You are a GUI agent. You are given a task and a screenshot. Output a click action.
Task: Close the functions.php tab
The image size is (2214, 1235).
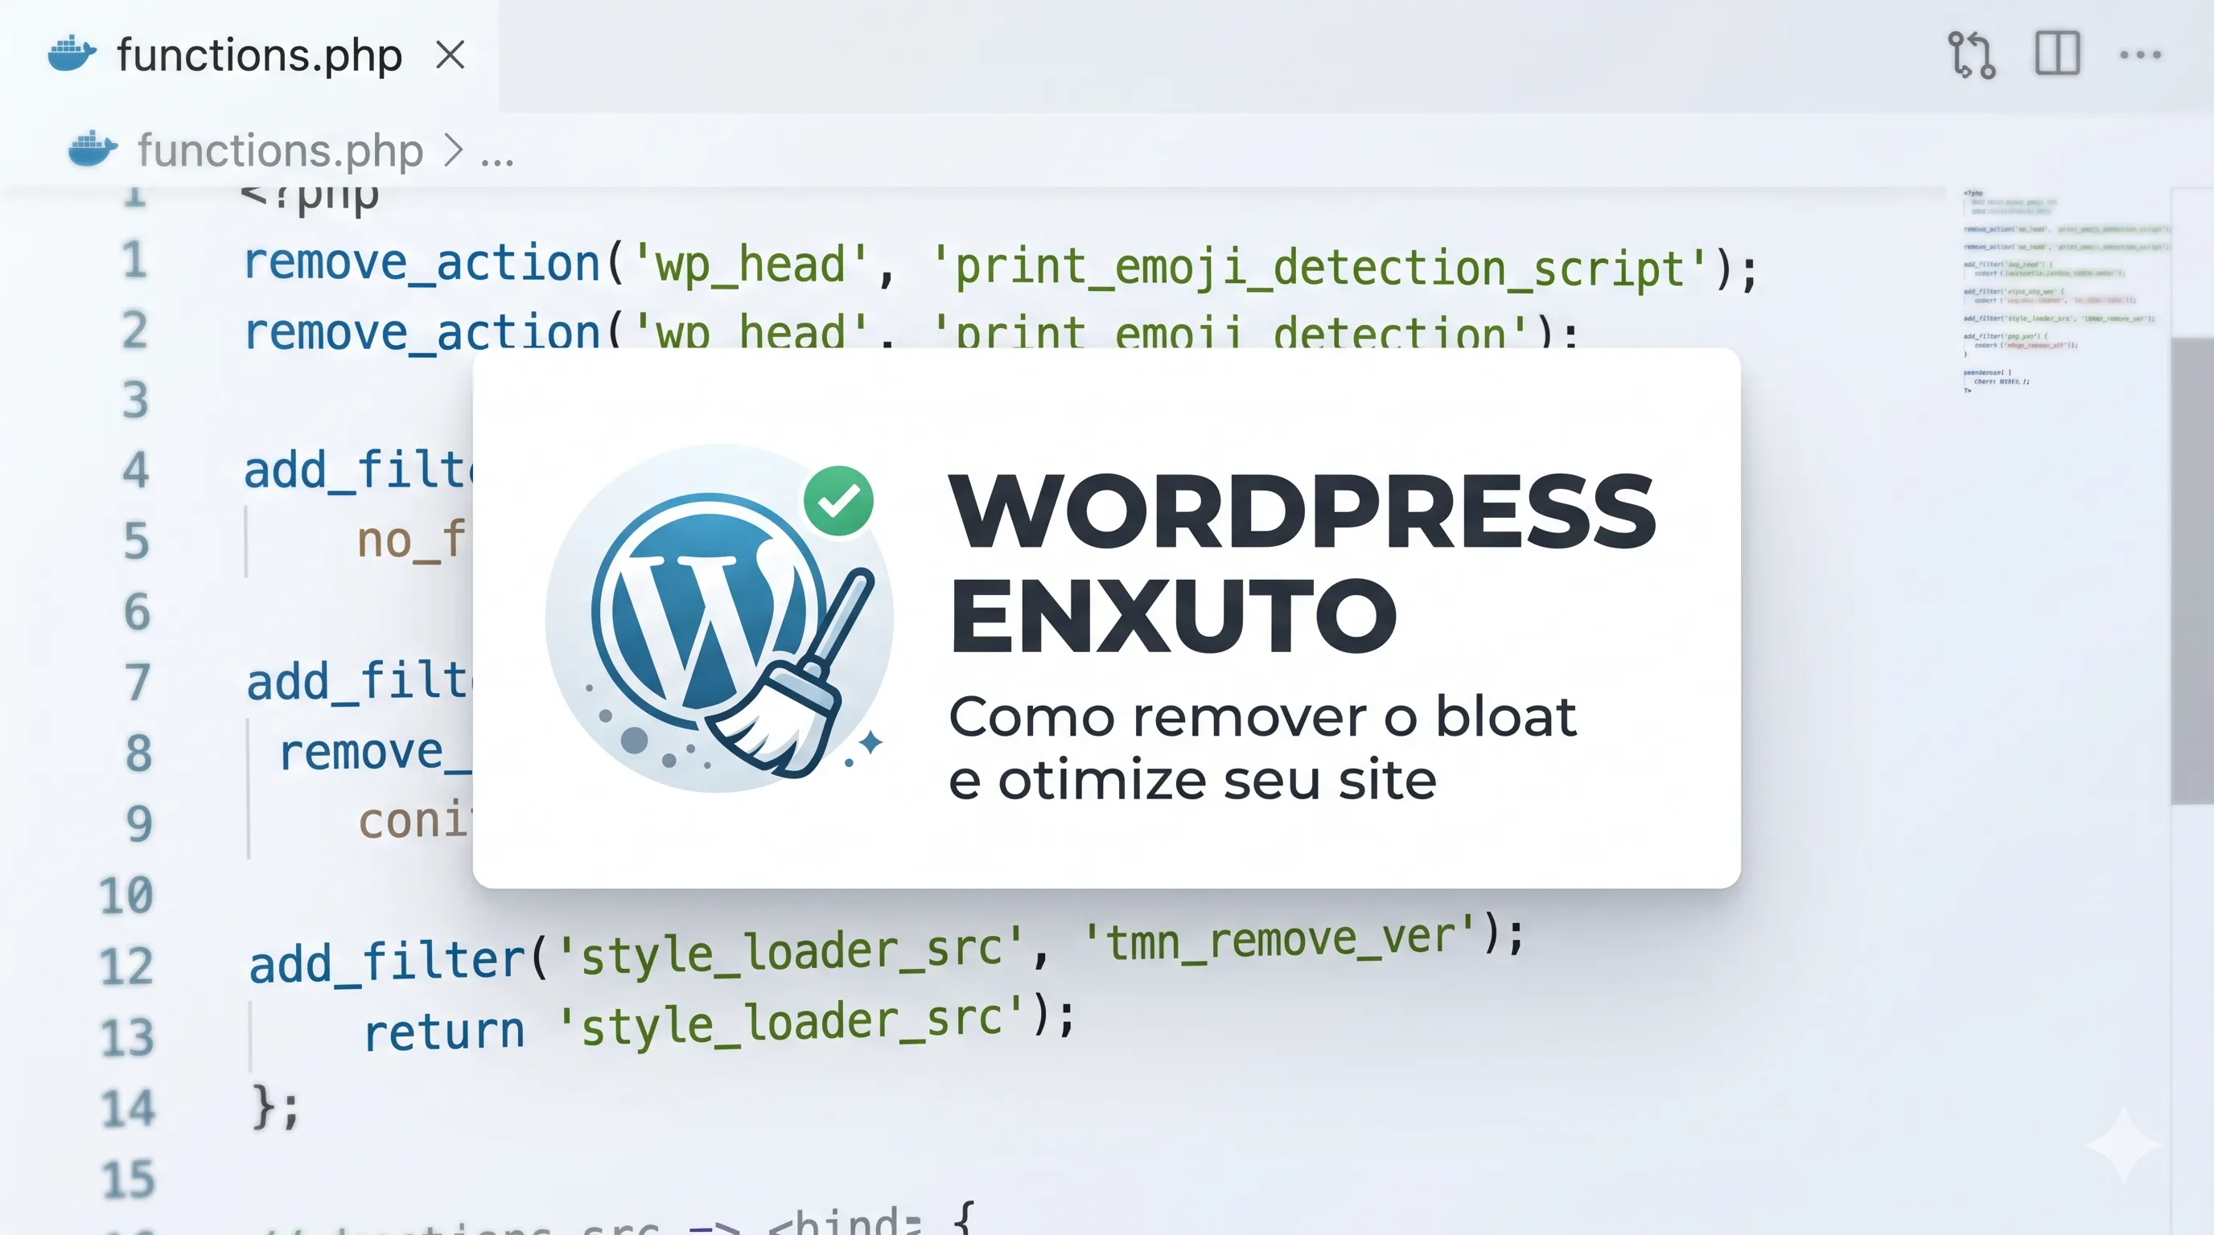click(451, 55)
